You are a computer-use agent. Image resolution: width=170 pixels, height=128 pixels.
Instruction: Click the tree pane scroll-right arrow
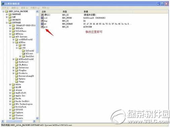[x=34, y=121]
